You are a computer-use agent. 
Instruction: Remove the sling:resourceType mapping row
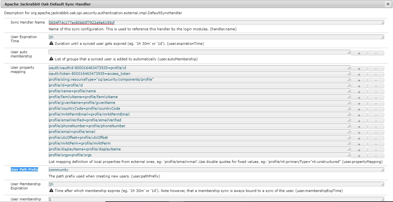point(376,80)
